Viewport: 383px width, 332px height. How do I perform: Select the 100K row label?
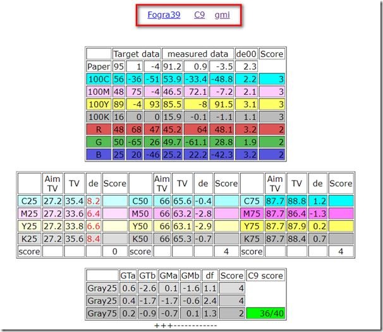[x=99, y=117]
